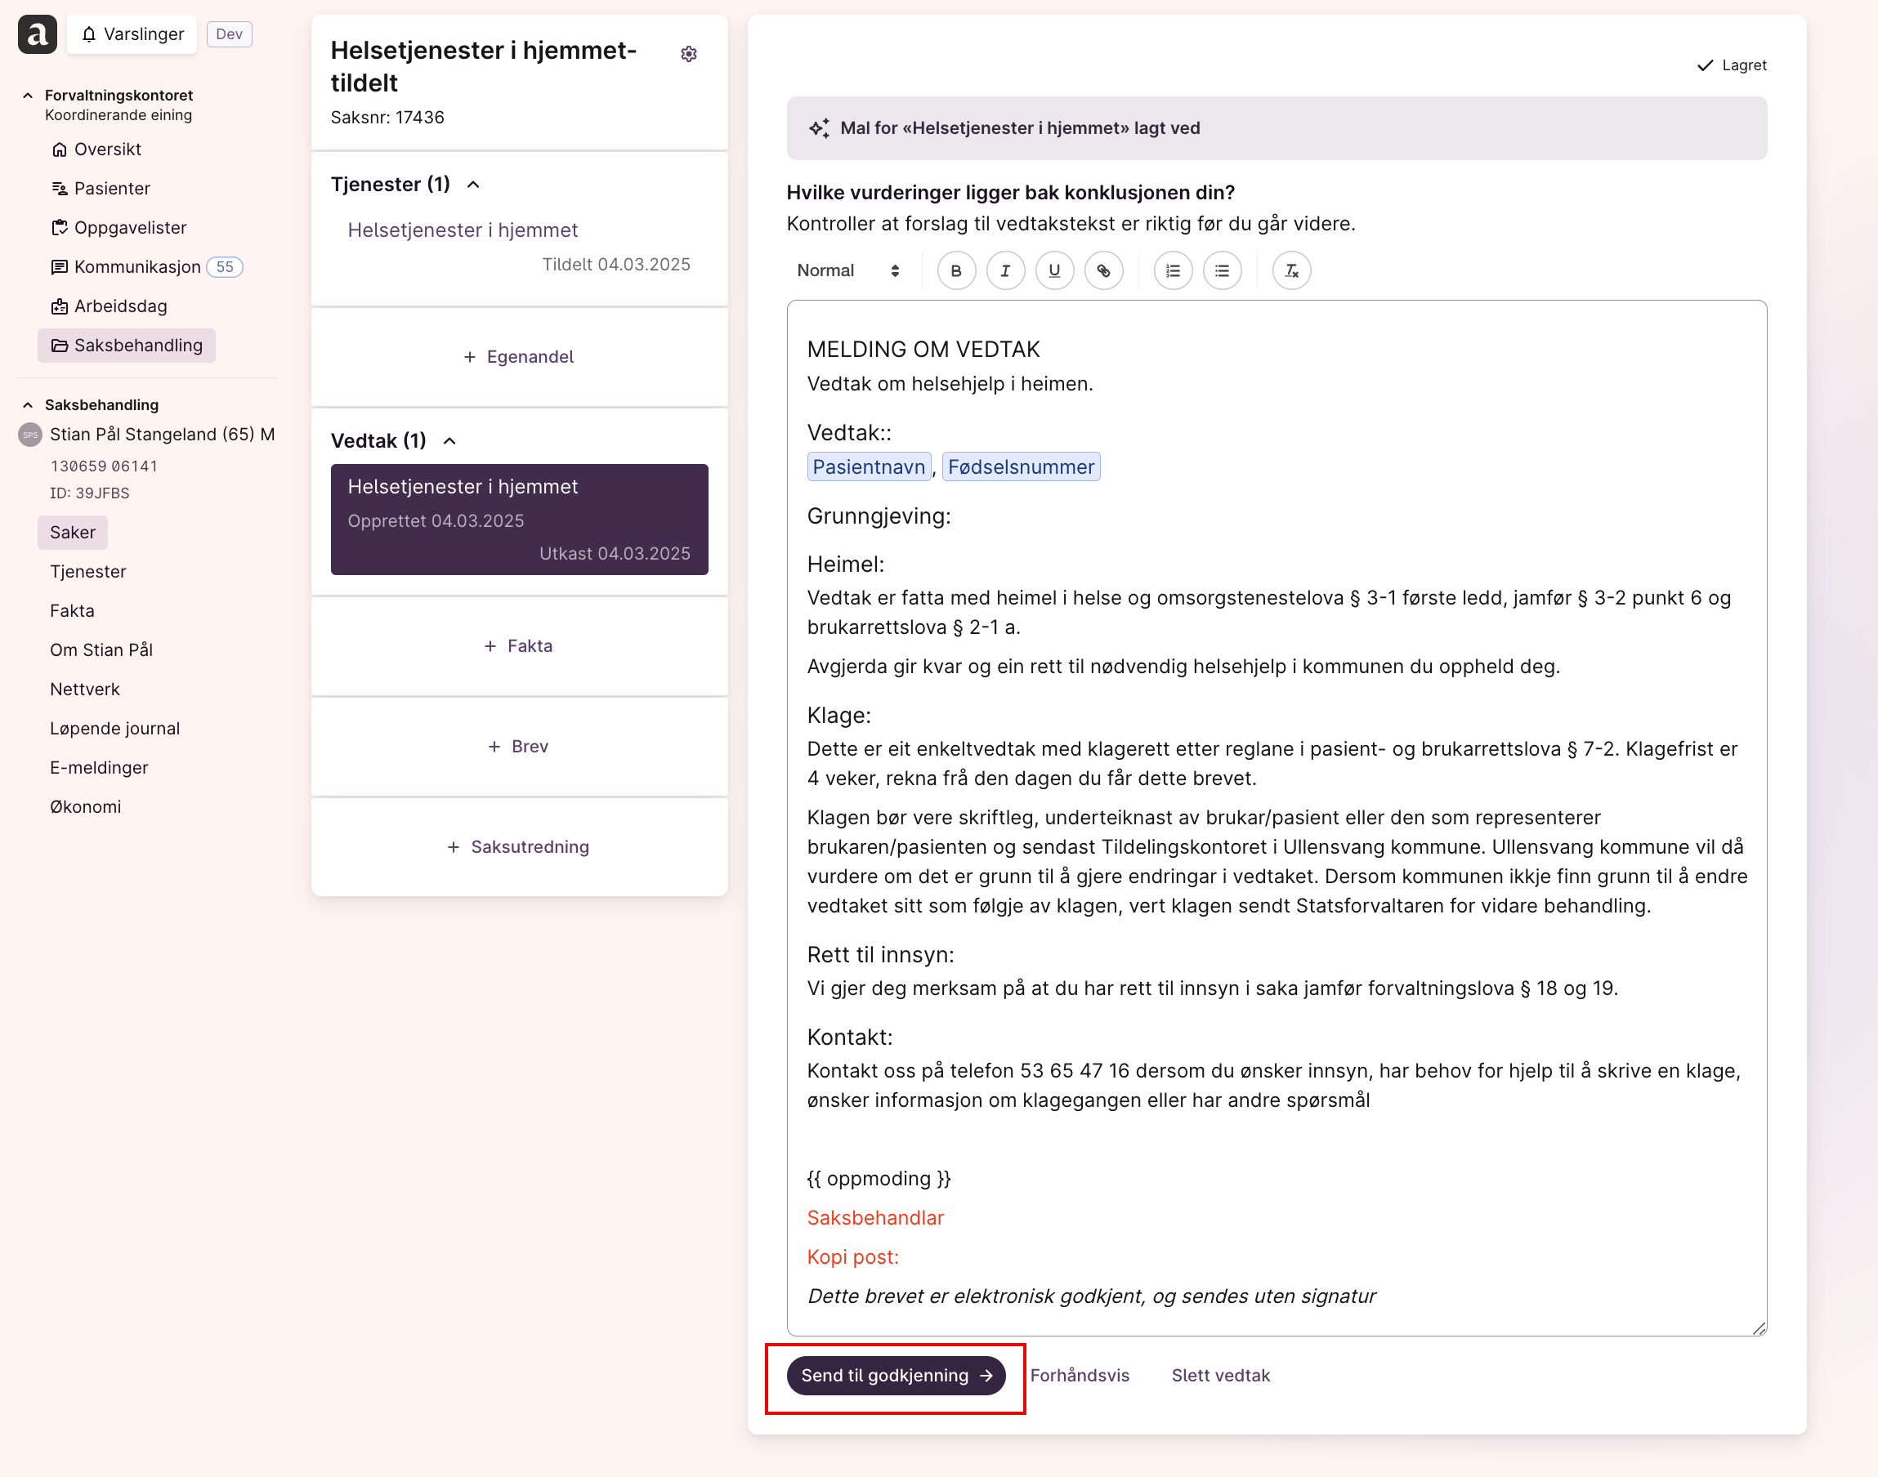Open Kommunikasjon with 55 badge
The height and width of the screenshot is (1477, 1878).
click(146, 266)
